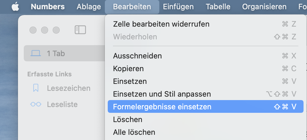Choose Kopieren from the menu

pyautogui.click(x=128, y=69)
